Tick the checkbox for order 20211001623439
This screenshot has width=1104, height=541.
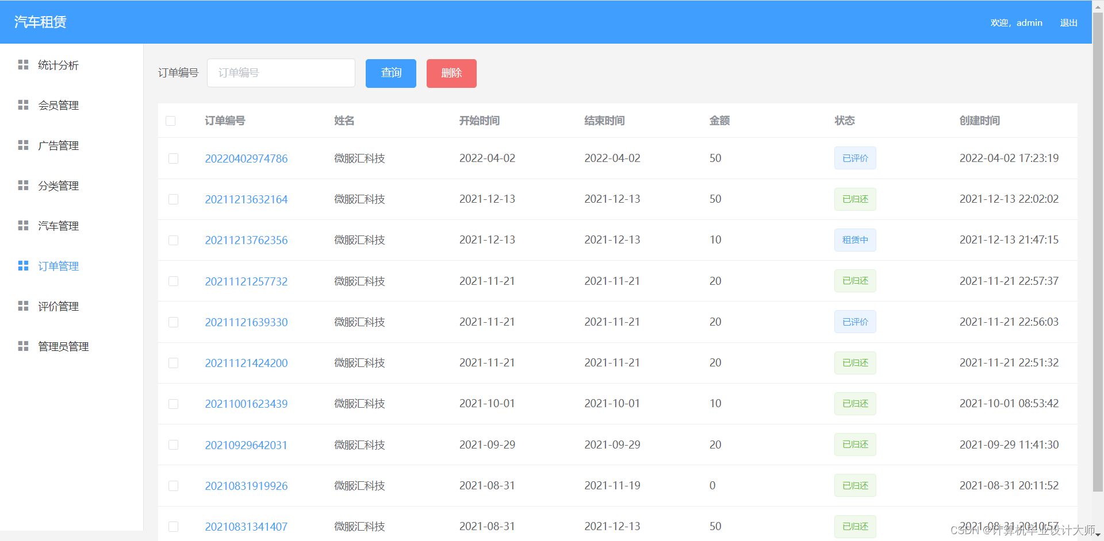tap(173, 404)
